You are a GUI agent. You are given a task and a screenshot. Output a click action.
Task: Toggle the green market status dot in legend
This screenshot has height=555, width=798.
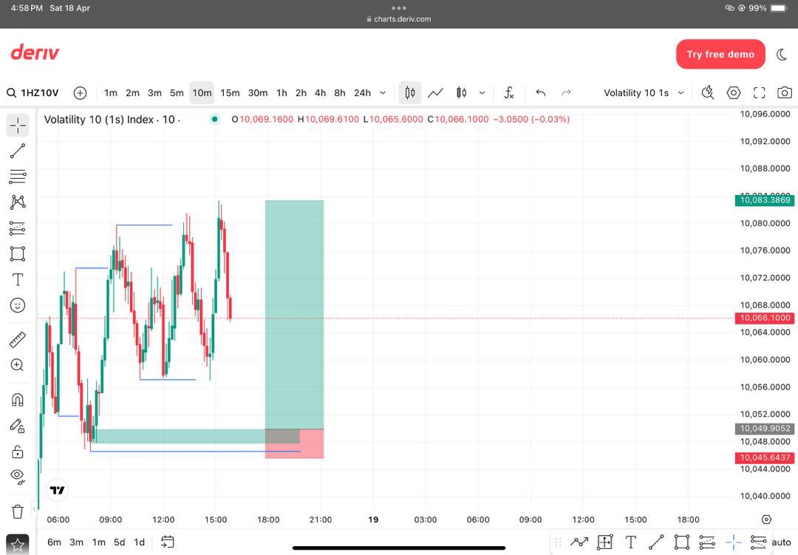click(215, 119)
